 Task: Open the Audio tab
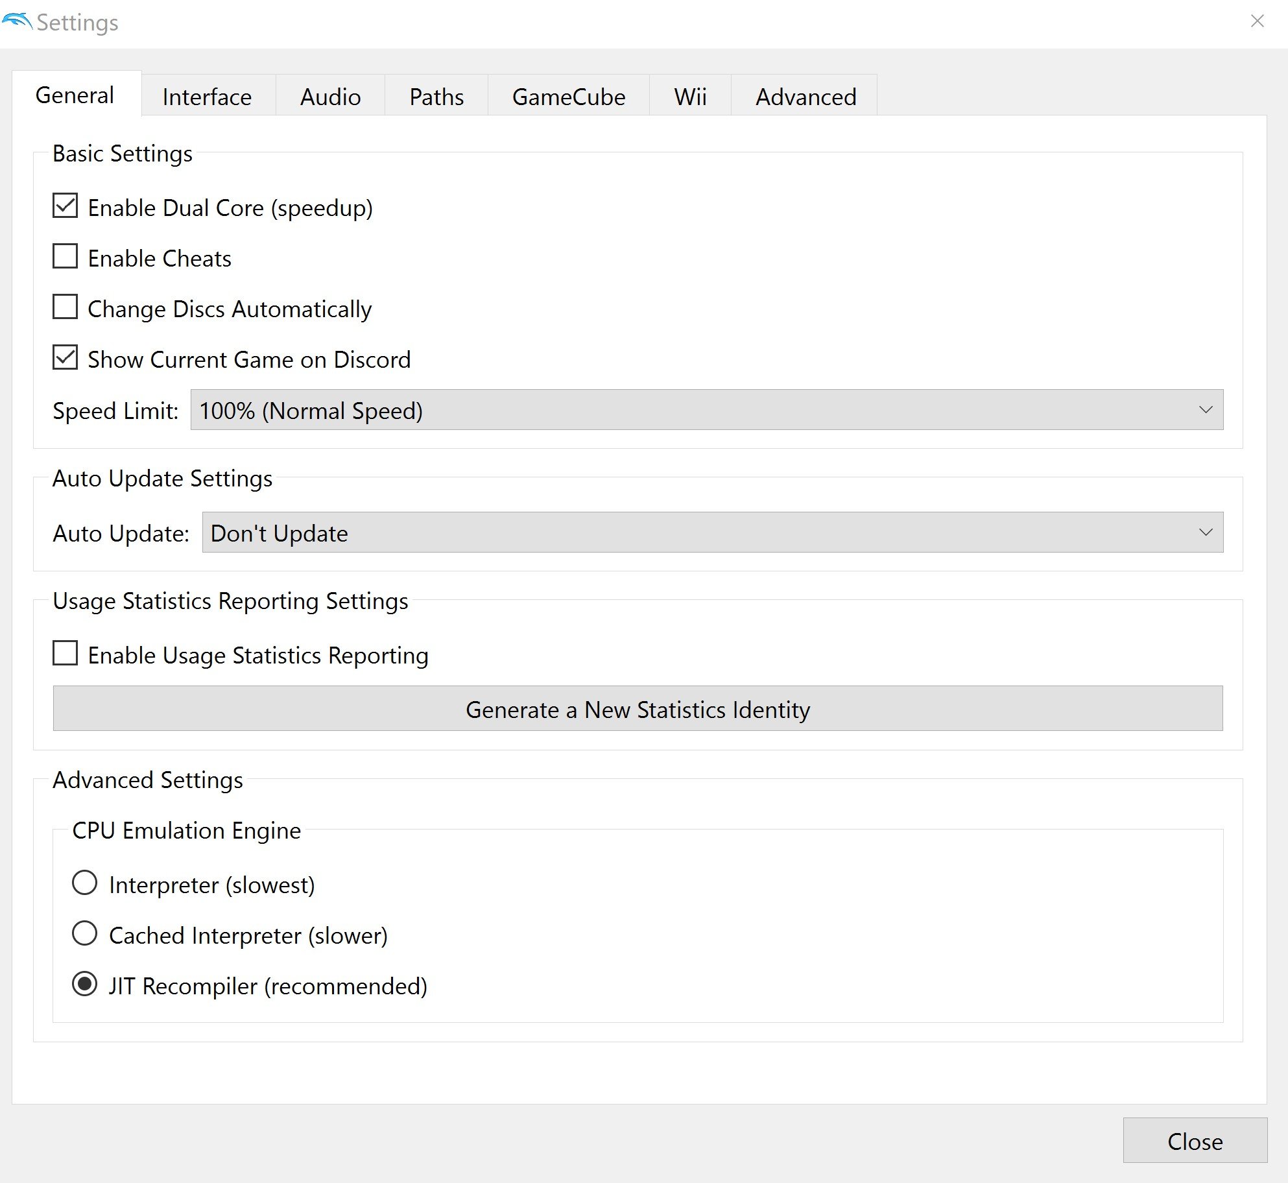click(331, 97)
